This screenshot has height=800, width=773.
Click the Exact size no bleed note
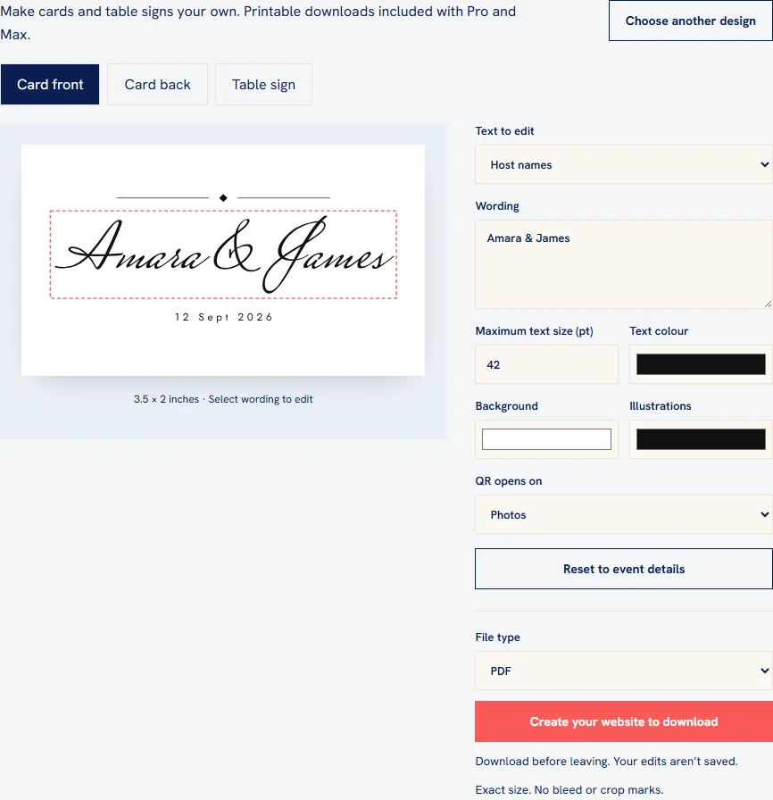pos(569,790)
